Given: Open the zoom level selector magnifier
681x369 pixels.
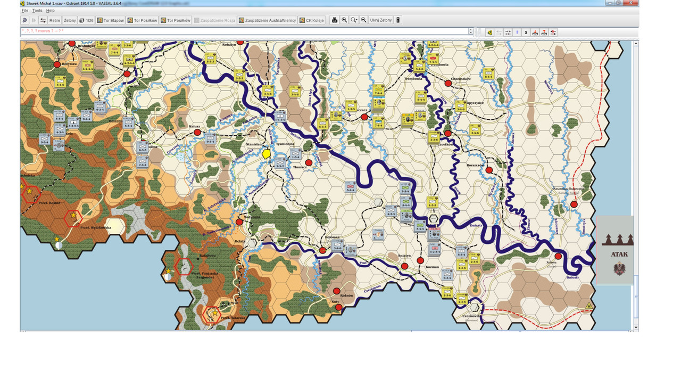Looking at the screenshot, I should 354,20.
